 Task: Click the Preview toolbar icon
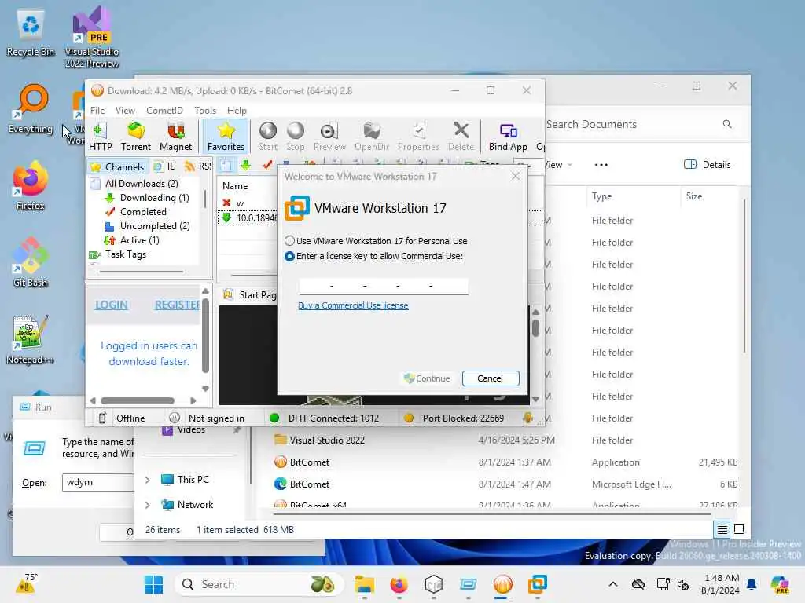329,137
